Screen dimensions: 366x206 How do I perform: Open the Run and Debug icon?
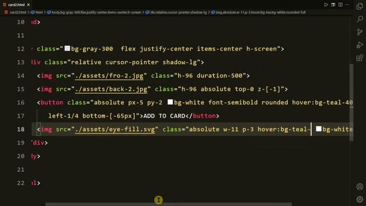360,45
